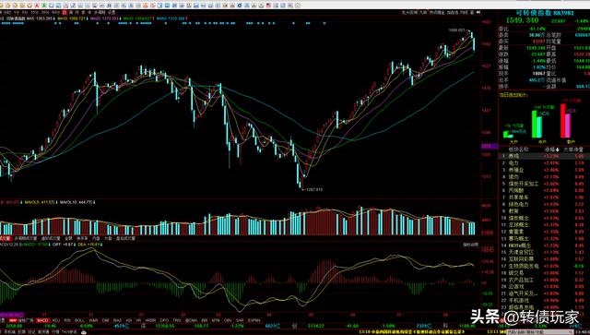Viewport: 590px width, 335px height.
Task: Select the VR indicator tab
Action: [x=138, y=320]
